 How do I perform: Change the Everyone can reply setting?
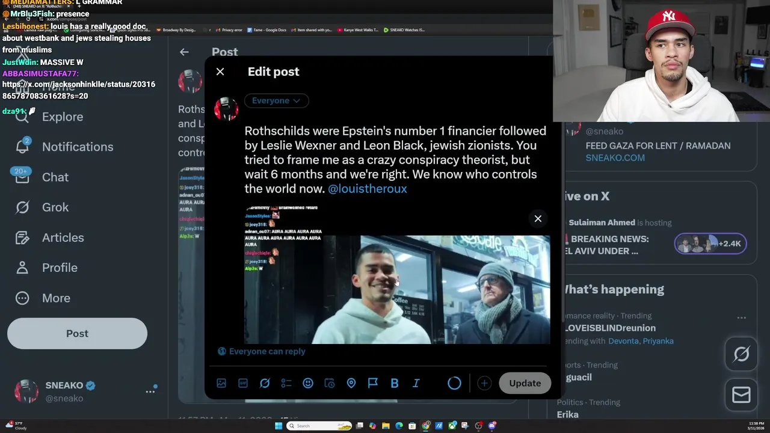261,351
